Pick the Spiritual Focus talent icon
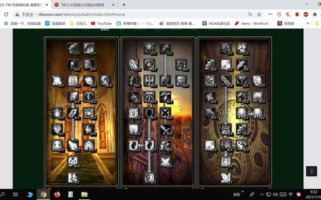 pos(73,64)
